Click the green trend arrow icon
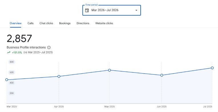Viewport: 218px width, 112px height. point(9,52)
